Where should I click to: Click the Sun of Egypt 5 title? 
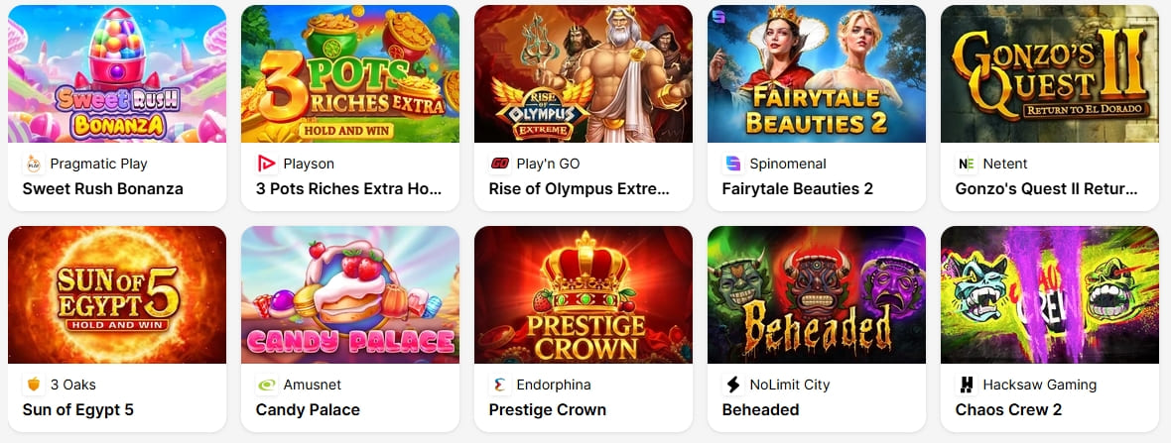point(77,409)
